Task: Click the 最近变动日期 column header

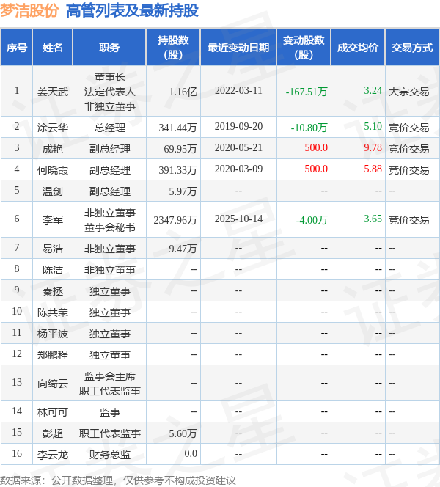Action: click(238, 48)
